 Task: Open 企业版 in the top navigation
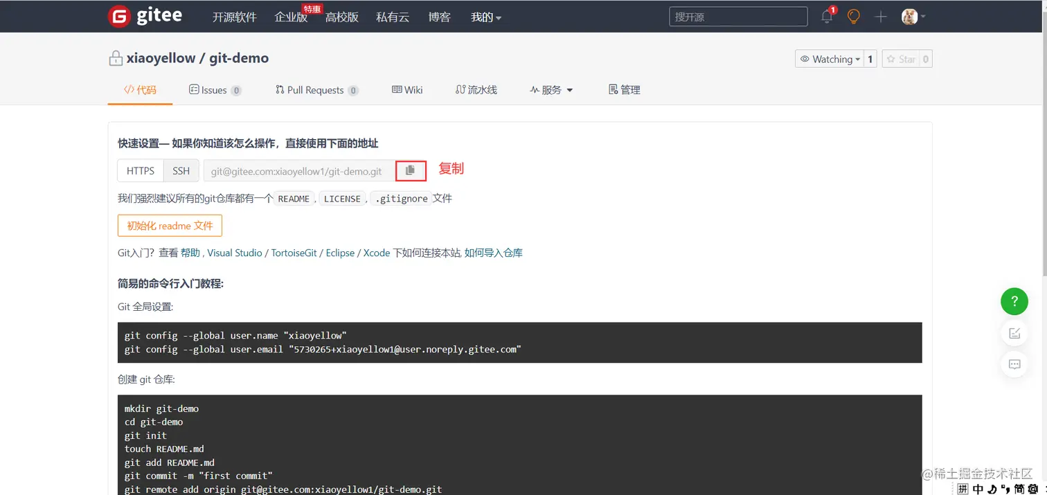click(x=291, y=17)
